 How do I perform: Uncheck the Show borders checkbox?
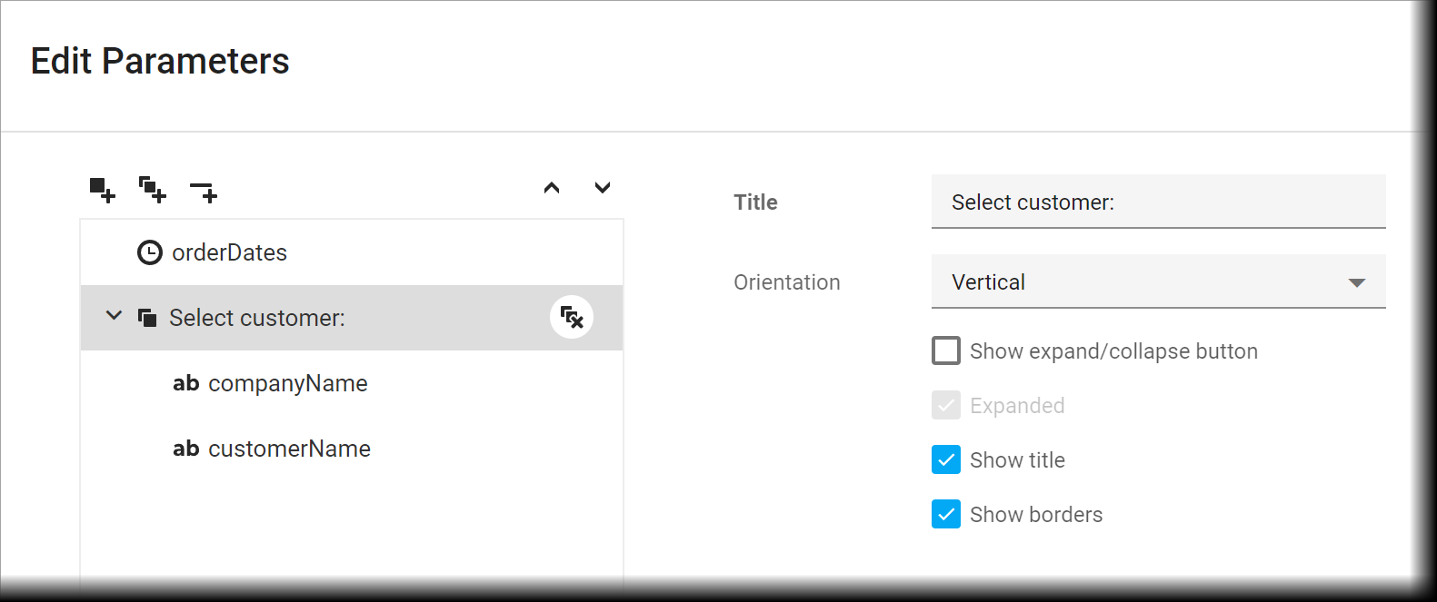(946, 514)
